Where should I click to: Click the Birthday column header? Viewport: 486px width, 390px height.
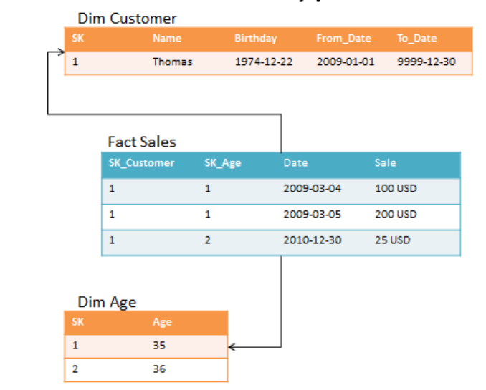(255, 39)
